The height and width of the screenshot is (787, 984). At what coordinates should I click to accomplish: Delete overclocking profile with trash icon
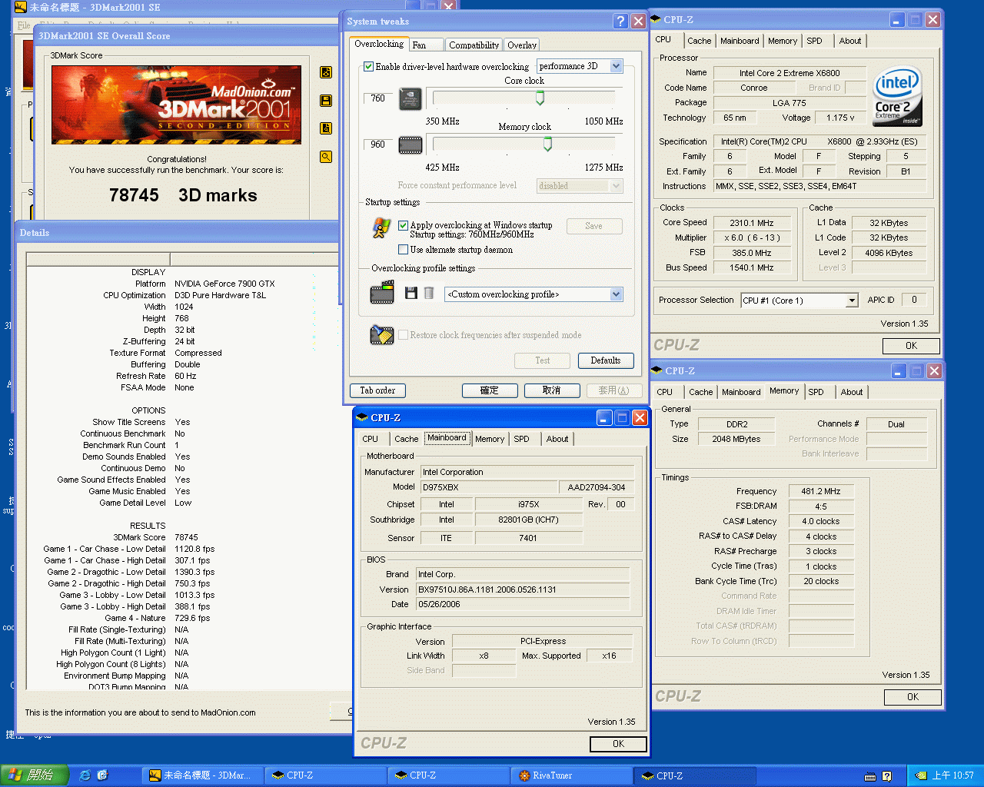[429, 294]
